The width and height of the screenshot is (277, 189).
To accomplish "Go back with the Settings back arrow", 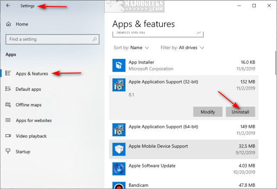I will click(x=8, y=6).
